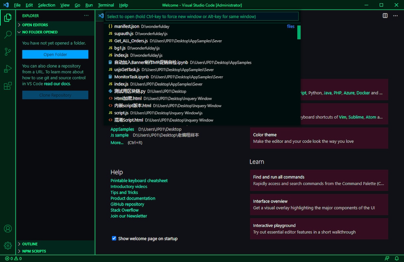The height and width of the screenshot is (262, 404).
Task: Click the feedback icon in status bar
Action: [x=387, y=259]
